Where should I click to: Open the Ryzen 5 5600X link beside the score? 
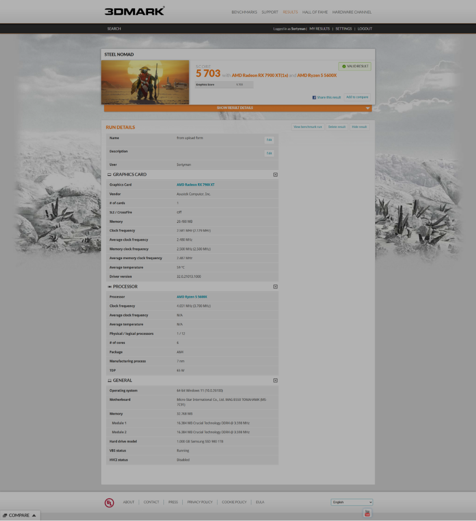[317, 75]
